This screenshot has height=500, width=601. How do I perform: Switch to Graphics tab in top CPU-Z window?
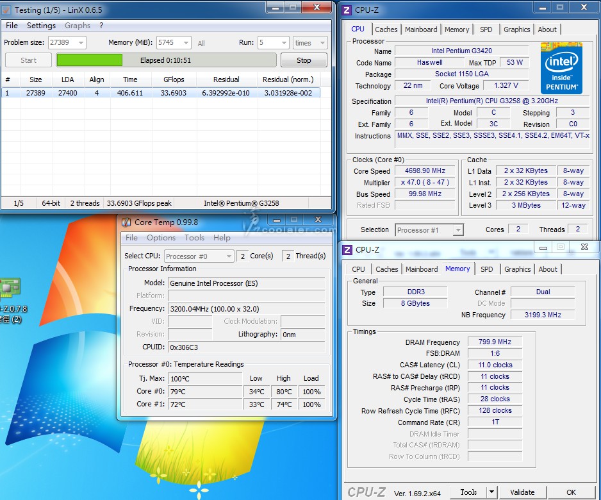coord(516,29)
